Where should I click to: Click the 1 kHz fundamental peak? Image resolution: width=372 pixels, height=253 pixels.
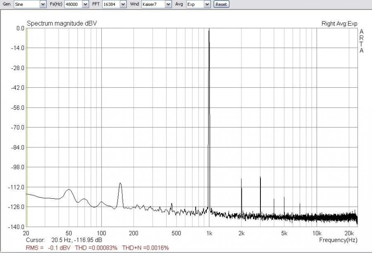click(x=209, y=119)
